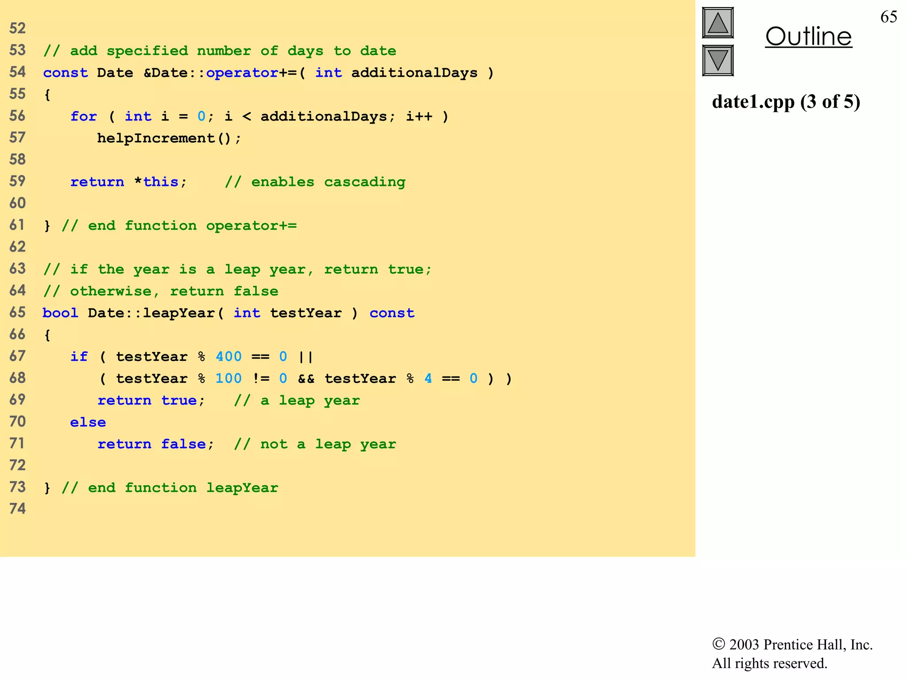Select comment 'add specified number of days to date'
907x680 pixels.
click(x=220, y=51)
